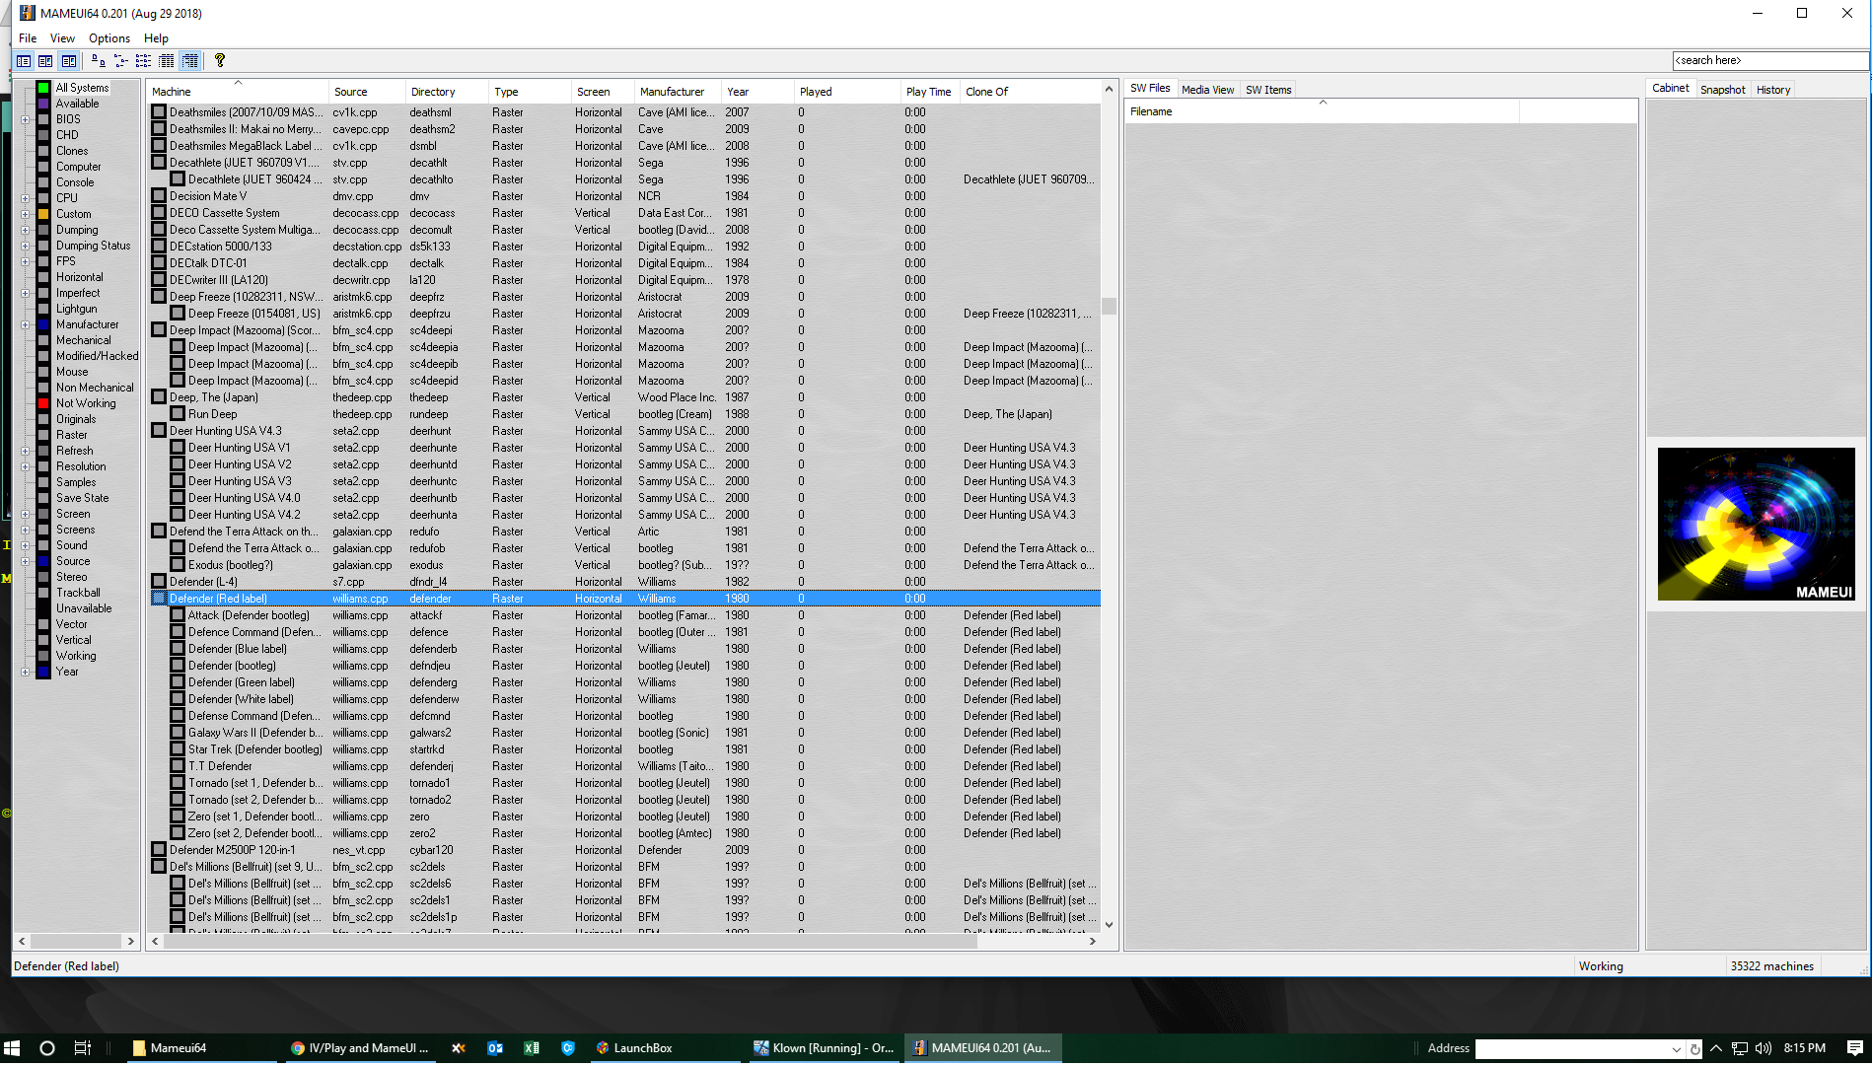Click the machine list scroll down arrow

pos(1110,925)
